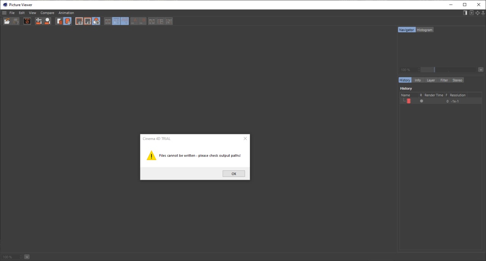Viewport: 486px width, 261px height.
Task: Click the first grayed icon after Set B
Action: (x=151, y=21)
